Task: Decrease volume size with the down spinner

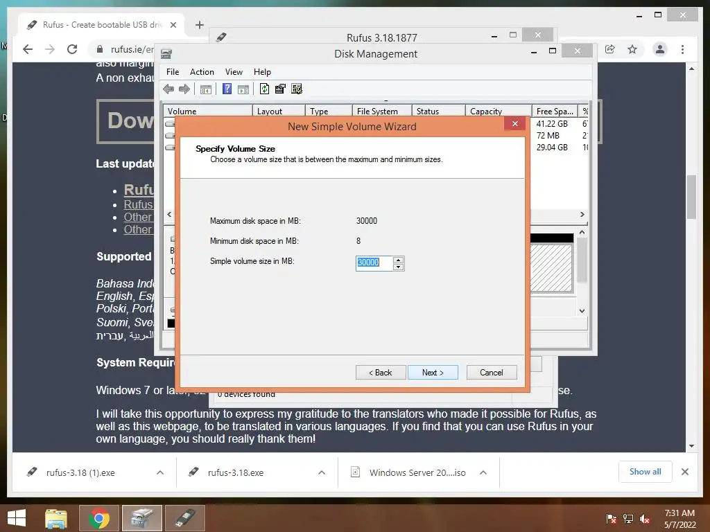Action: point(398,267)
